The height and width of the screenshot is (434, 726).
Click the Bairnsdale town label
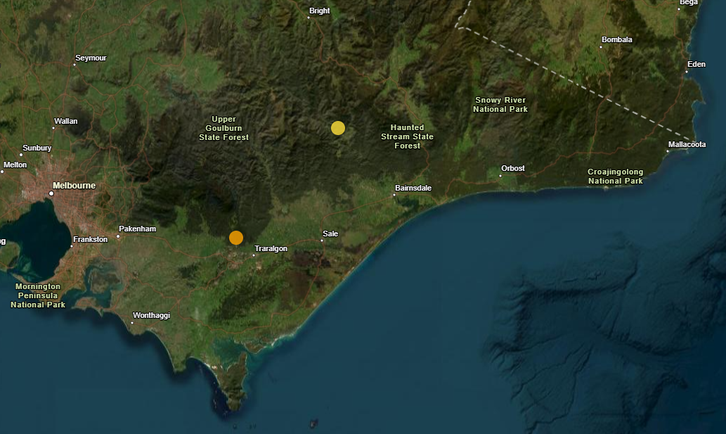click(413, 188)
